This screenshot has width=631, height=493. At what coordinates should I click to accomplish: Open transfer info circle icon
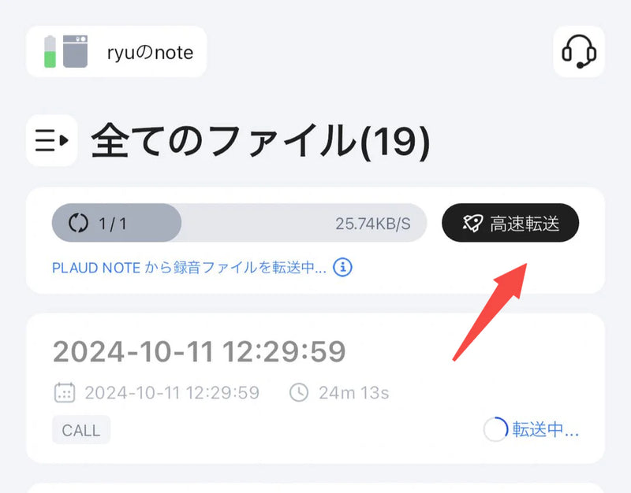click(342, 267)
